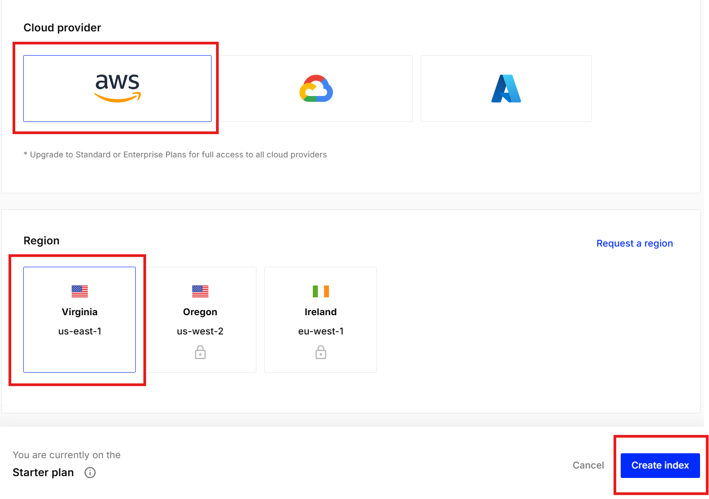Select the Ireland eu-west-1 region
709x499 pixels.
(x=320, y=320)
